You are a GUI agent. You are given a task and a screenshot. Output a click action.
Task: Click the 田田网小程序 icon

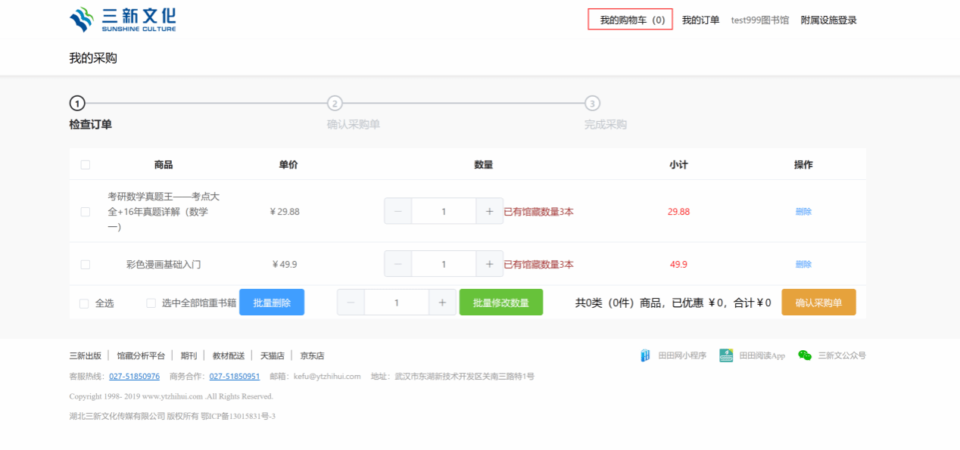pos(645,355)
